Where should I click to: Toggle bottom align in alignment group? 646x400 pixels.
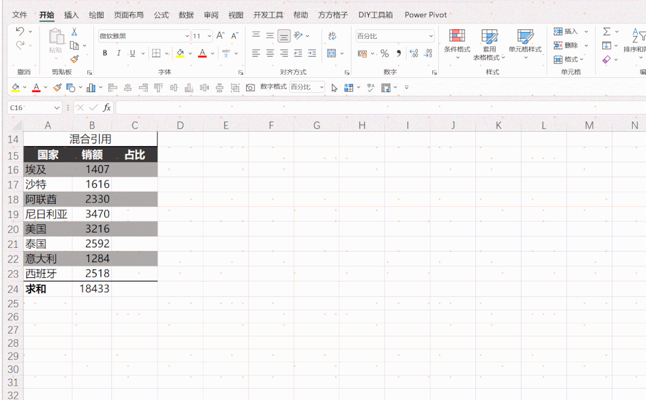click(x=284, y=36)
